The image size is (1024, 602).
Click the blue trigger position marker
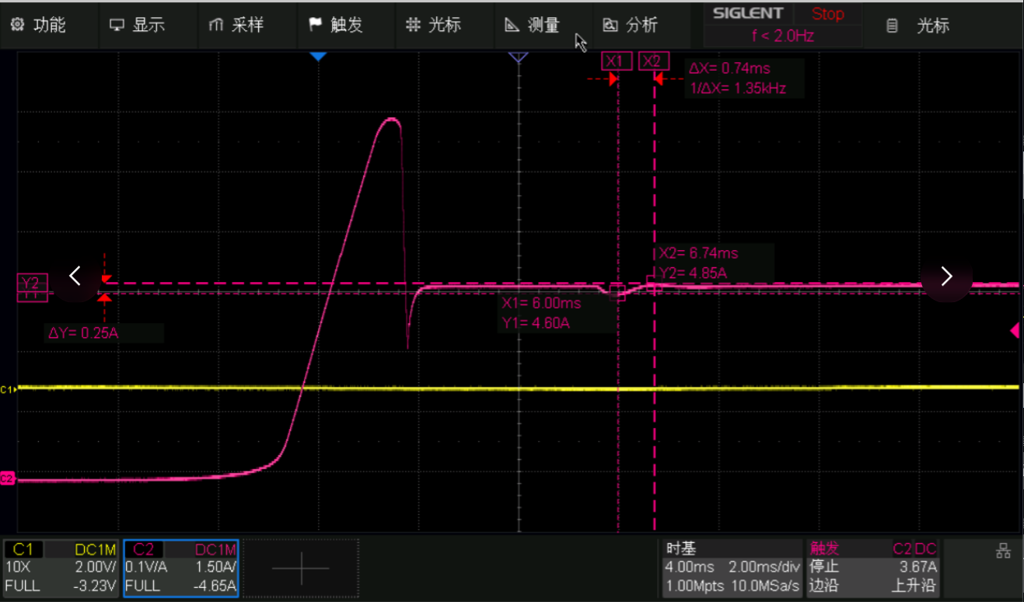(317, 57)
